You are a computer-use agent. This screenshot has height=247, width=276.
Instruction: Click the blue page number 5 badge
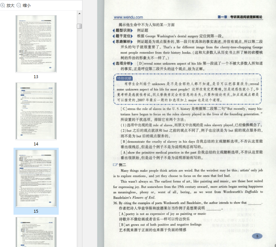257,236
